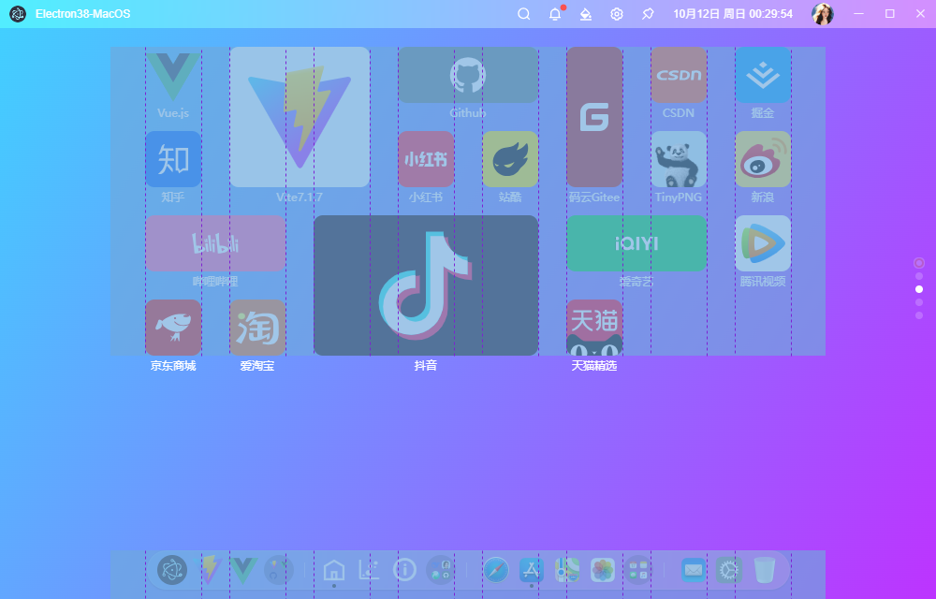This screenshot has width=936, height=599.
Task: Click the Vue logo in the dock
Action: click(x=243, y=570)
